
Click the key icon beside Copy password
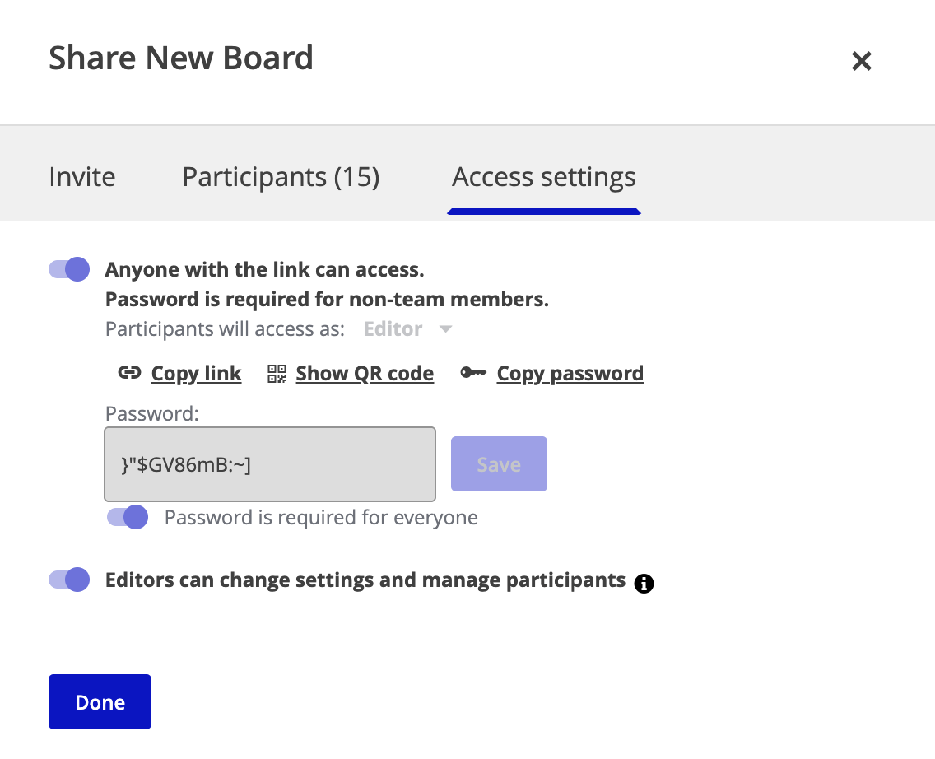(x=472, y=374)
